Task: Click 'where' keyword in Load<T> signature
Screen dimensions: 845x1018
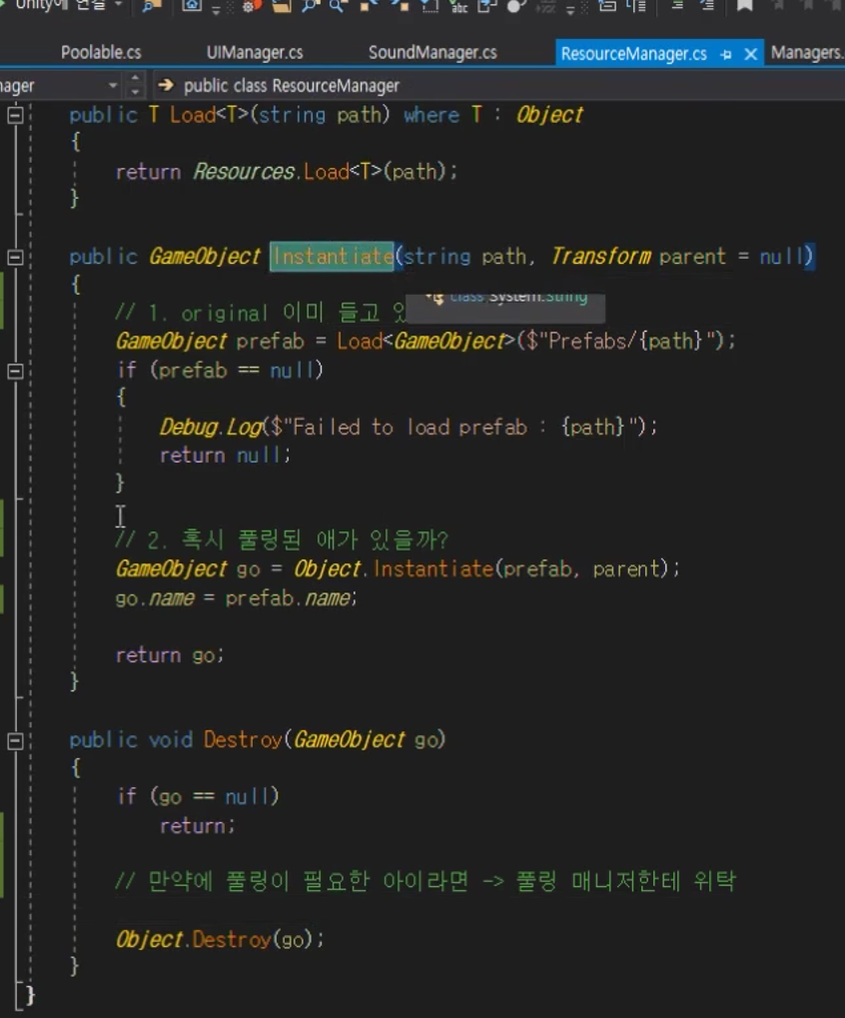Action: (x=430, y=115)
